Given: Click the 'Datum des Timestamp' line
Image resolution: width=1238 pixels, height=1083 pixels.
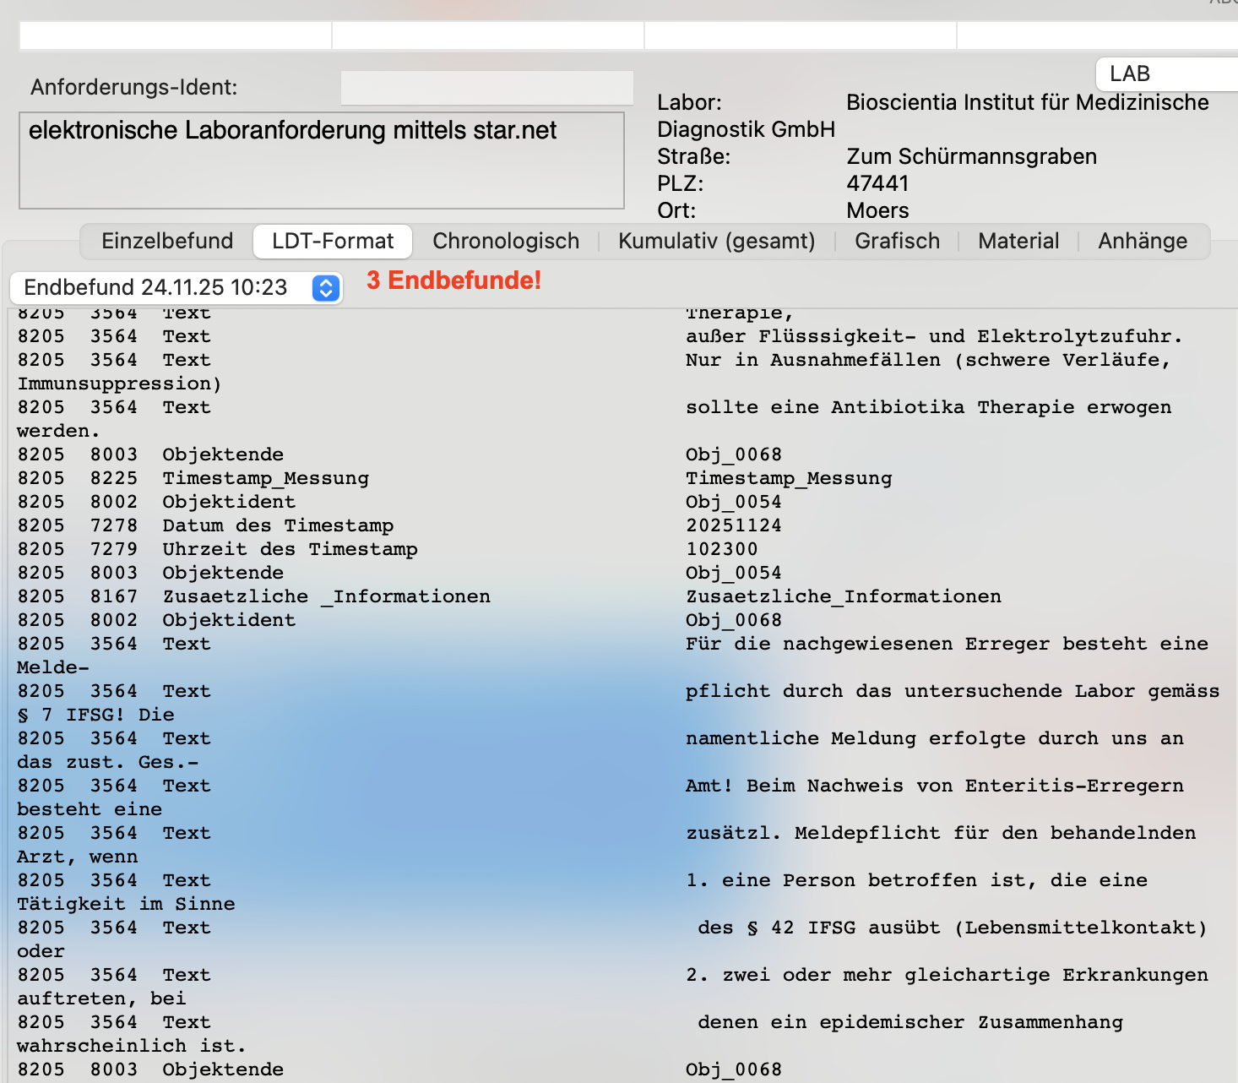Looking at the screenshot, I should (399, 525).
